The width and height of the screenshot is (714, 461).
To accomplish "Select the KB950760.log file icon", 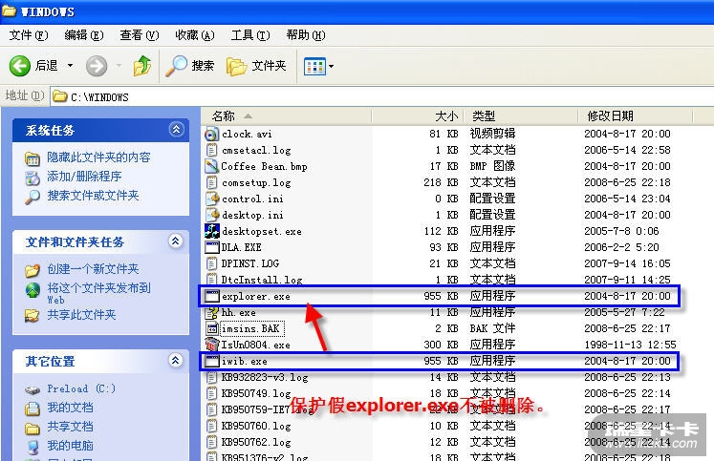I will coord(212,426).
